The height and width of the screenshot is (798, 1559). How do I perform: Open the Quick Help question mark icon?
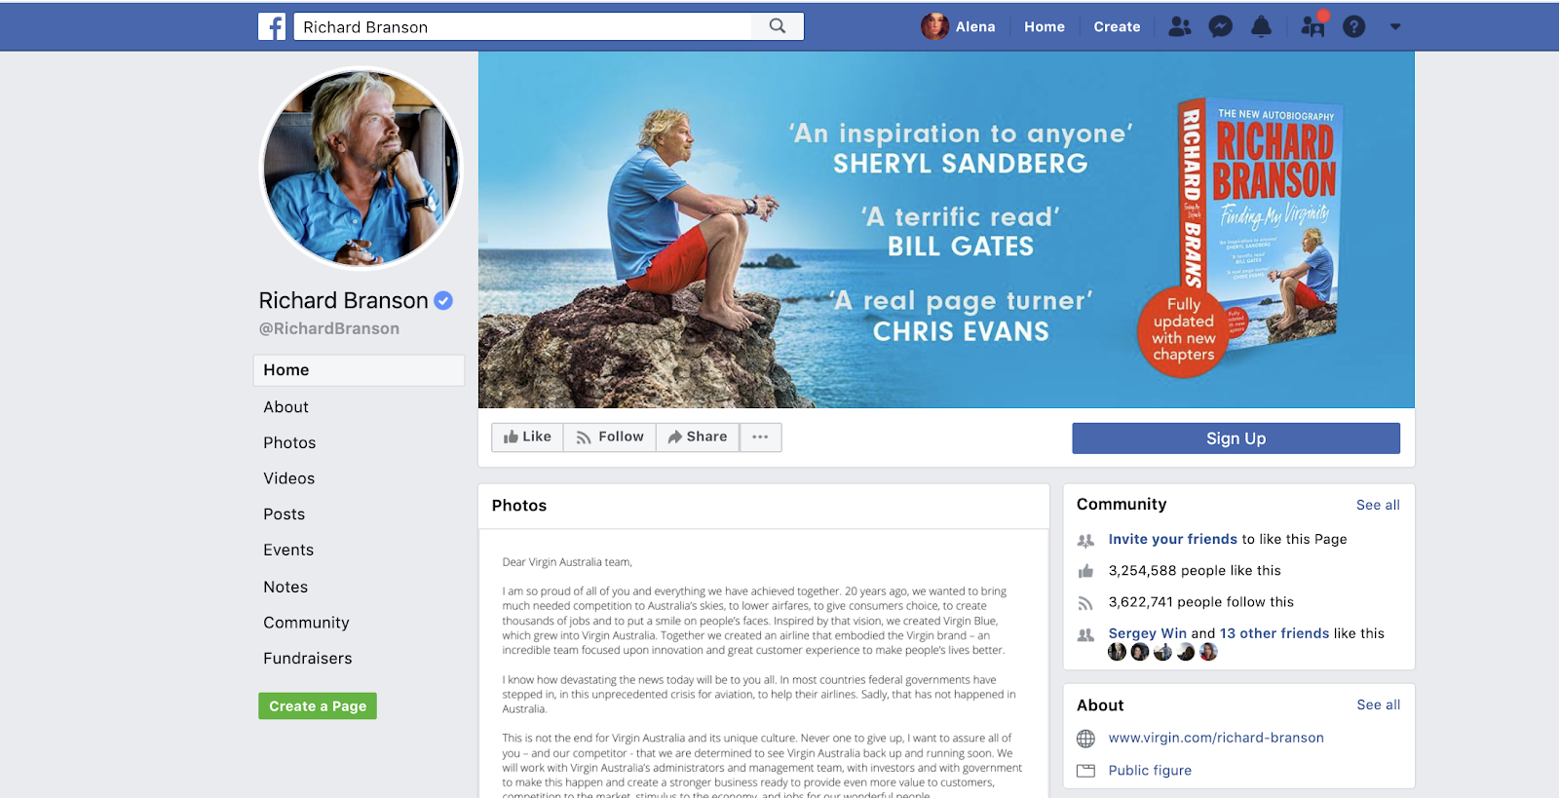[1354, 26]
